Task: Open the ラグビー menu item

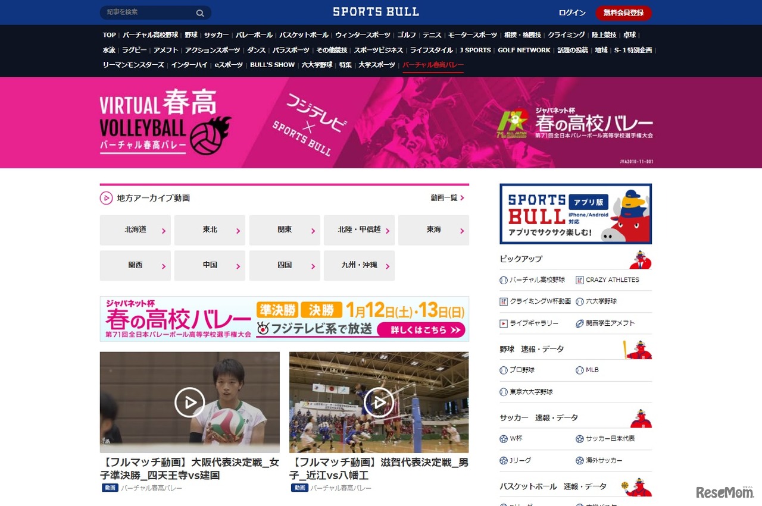Action: point(135,50)
